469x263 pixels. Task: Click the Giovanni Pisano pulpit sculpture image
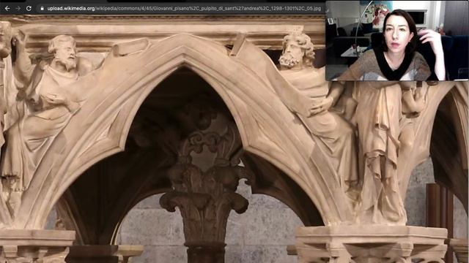234,139
